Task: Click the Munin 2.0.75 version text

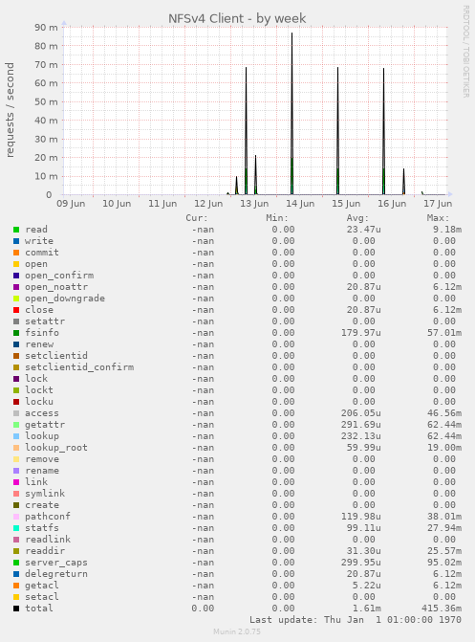Action: pos(237,631)
